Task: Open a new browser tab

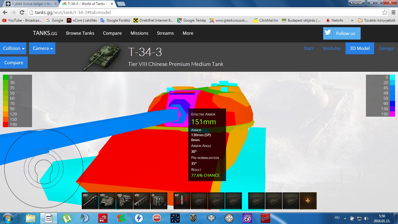Action: click(x=121, y=4)
